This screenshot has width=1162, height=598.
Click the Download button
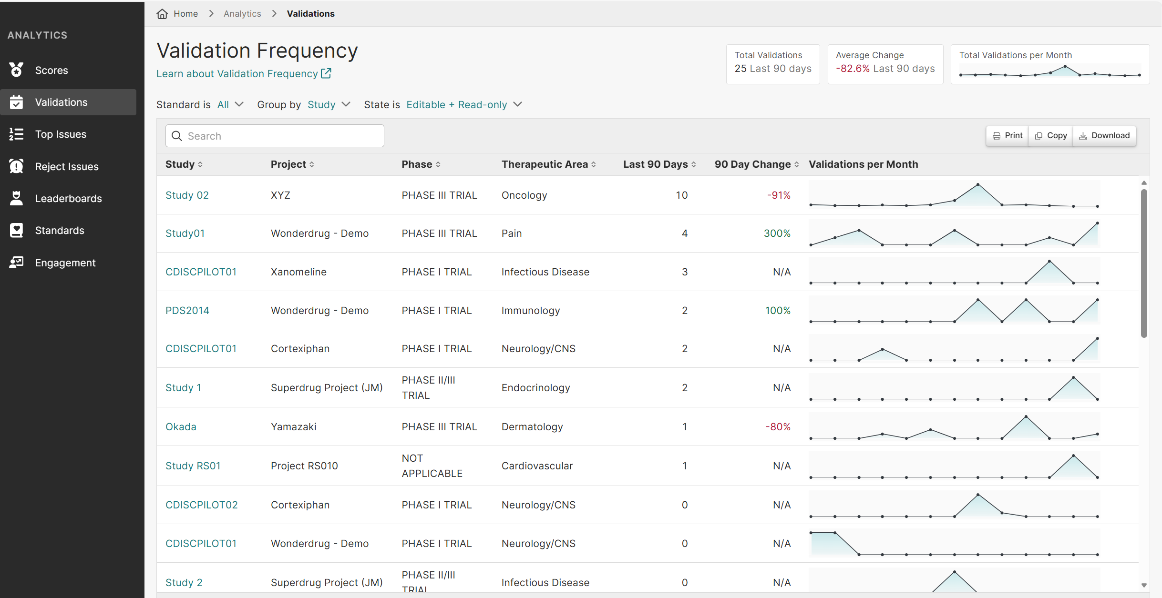1104,135
